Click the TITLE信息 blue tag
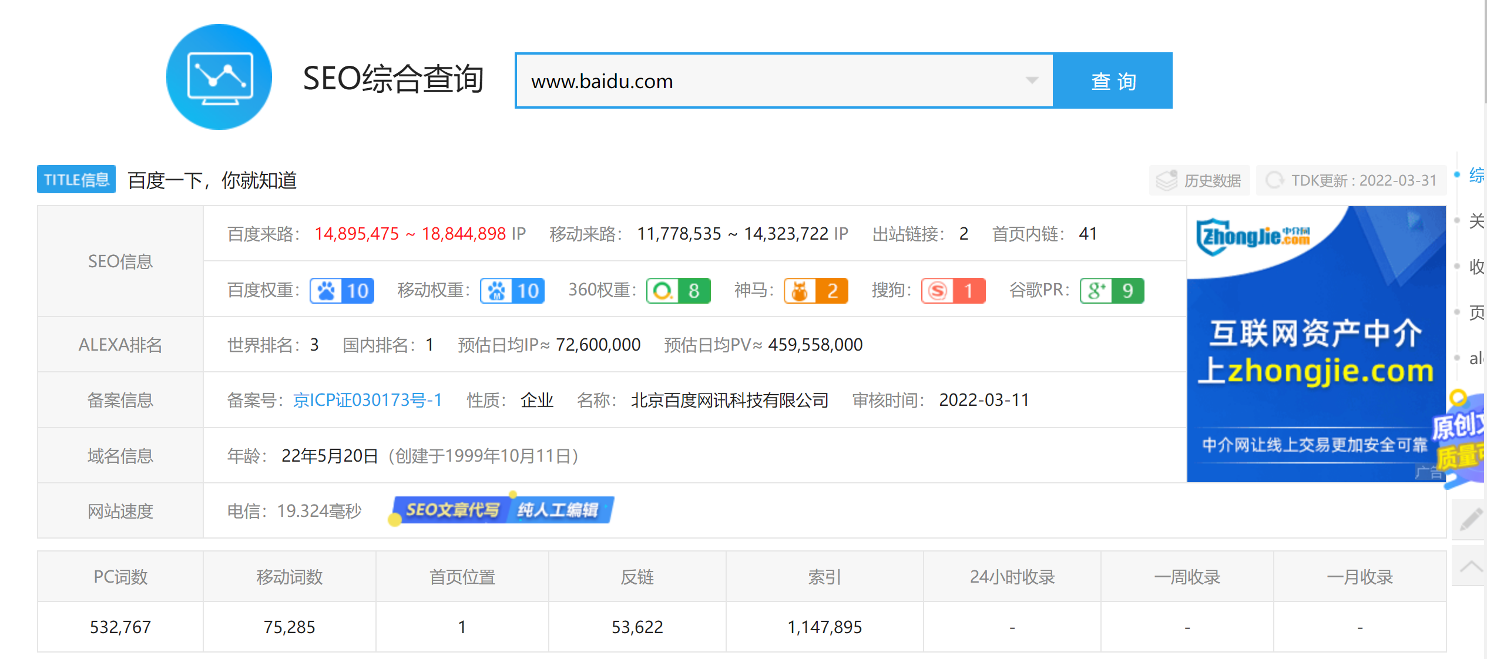The height and width of the screenshot is (659, 1487). tap(76, 180)
